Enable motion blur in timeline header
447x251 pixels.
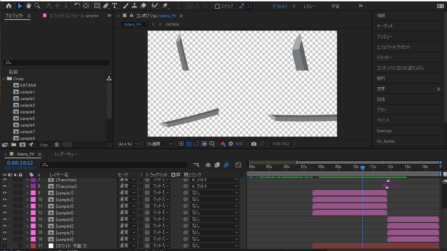coord(226,165)
